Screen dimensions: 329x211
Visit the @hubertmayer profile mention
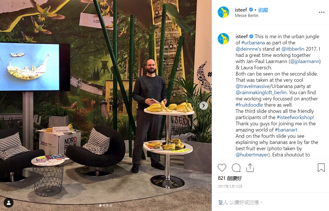[252, 155]
